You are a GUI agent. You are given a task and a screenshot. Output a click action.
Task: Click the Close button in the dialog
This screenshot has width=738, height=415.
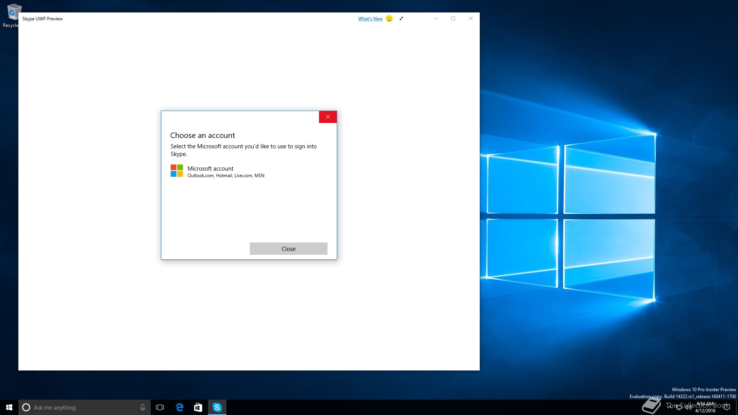pos(289,249)
